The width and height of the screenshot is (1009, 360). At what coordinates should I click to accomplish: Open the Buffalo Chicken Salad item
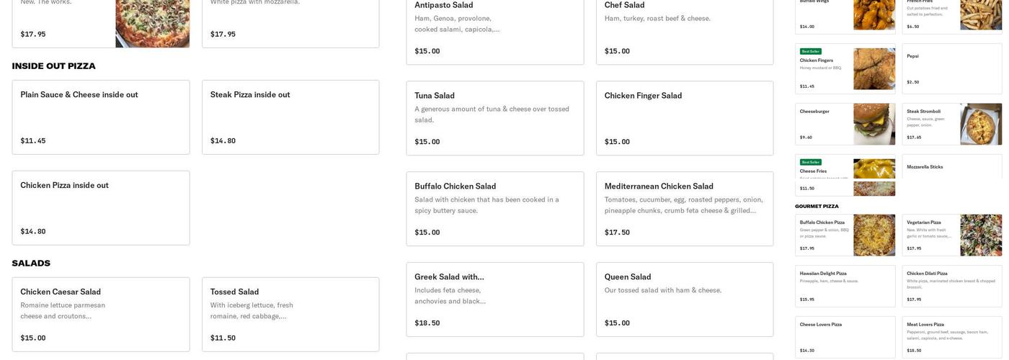click(494, 209)
